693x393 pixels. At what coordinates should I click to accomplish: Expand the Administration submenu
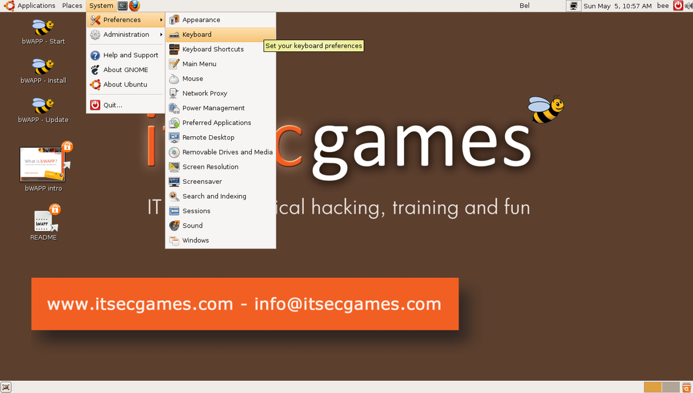pyautogui.click(x=126, y=35)
